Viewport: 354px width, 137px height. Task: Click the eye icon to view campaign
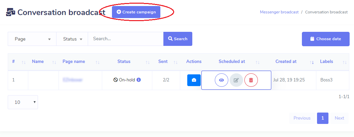[x=221, y=80]
